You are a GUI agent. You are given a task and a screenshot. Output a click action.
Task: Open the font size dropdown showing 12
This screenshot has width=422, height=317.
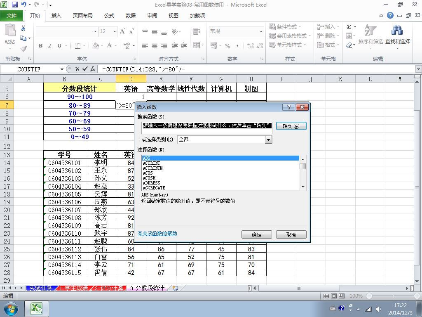tap(115, 31)
